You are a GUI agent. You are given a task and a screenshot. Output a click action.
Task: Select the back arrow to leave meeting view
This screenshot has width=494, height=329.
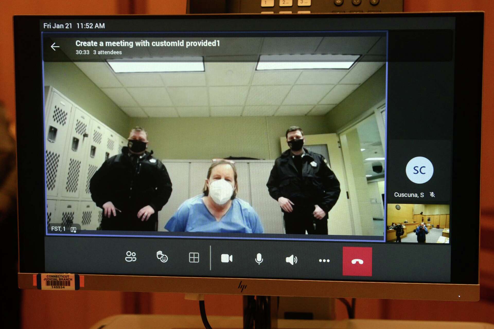[55, 46]
